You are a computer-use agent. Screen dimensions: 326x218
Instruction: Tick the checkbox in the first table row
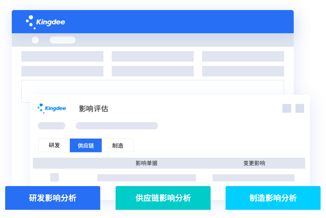pyautogui.click(x=55, y=177)
